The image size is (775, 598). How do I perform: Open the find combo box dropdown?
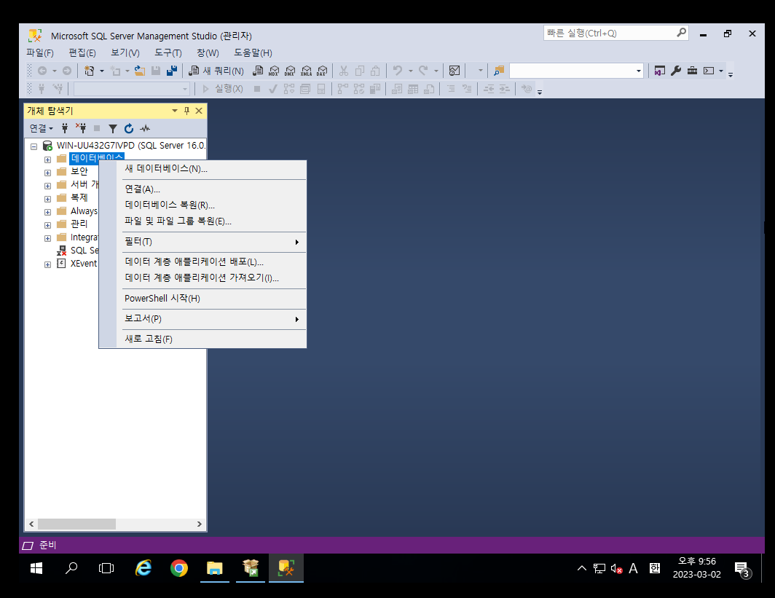pyautogui.click(x=638, y=71)
